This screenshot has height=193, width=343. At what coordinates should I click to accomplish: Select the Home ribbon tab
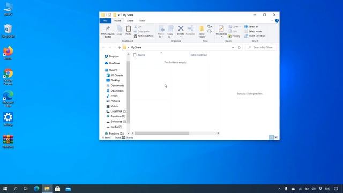click(117, 21)
